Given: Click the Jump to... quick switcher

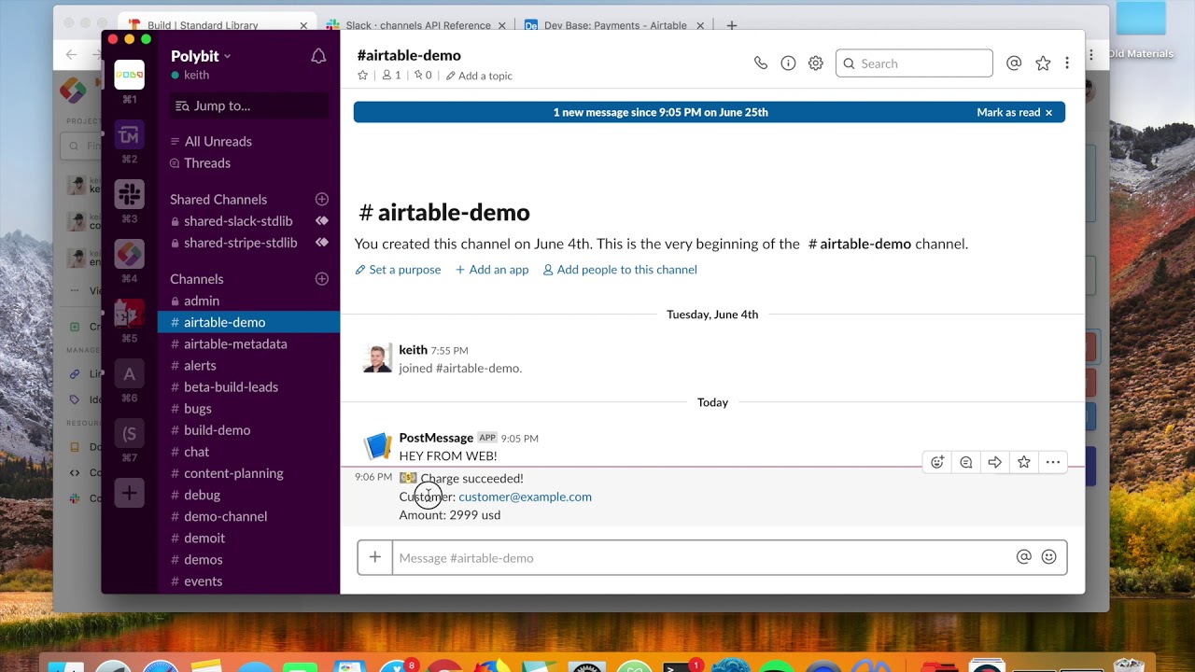Looking at the screenshot, I should click(249, 105).
